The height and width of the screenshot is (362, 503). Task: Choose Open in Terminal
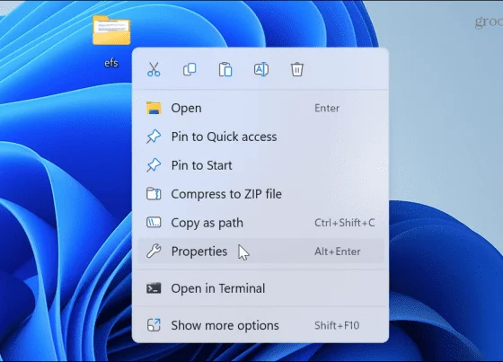coord(260,288)
